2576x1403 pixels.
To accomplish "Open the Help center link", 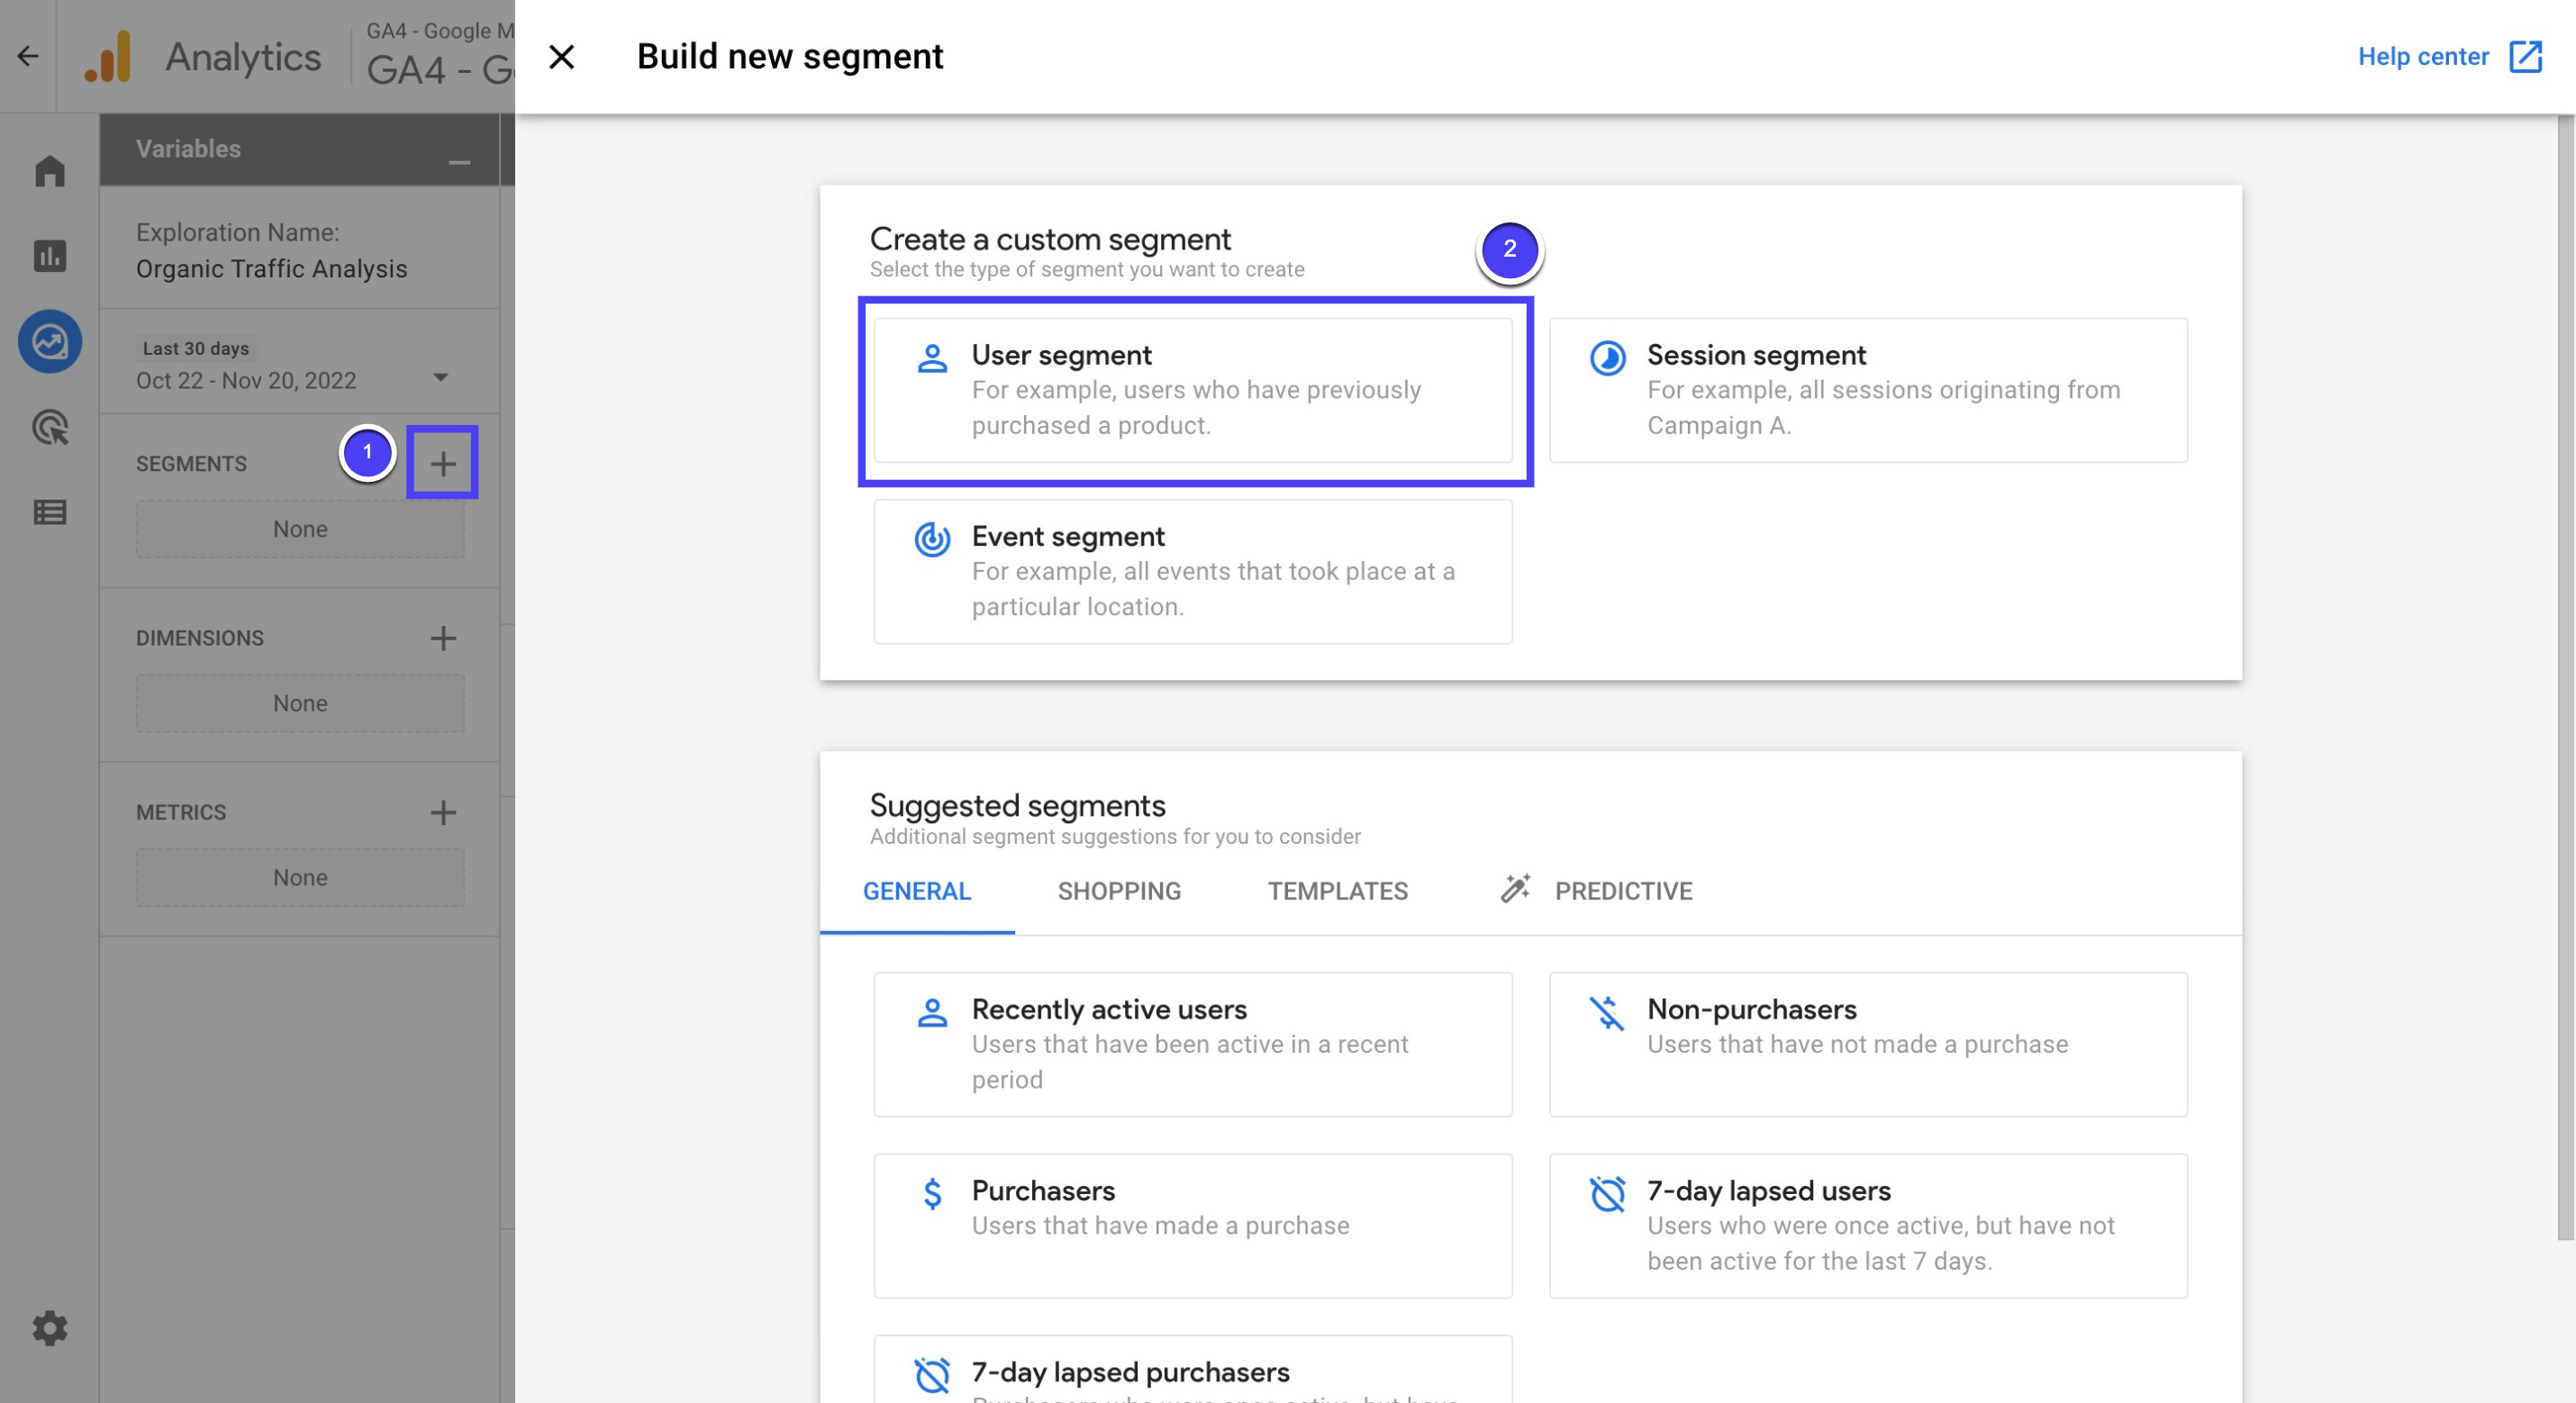I will [2422, 56].
